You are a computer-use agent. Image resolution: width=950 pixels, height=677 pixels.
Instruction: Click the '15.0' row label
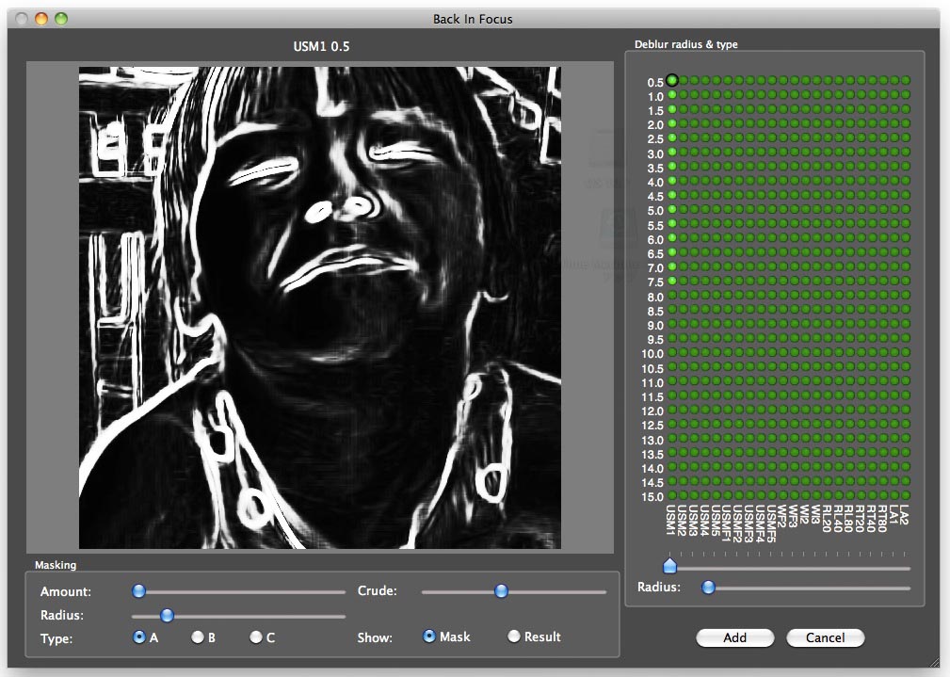coord(652,497)
